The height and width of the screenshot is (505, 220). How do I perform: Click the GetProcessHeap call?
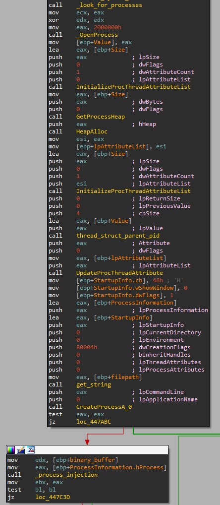101,117
